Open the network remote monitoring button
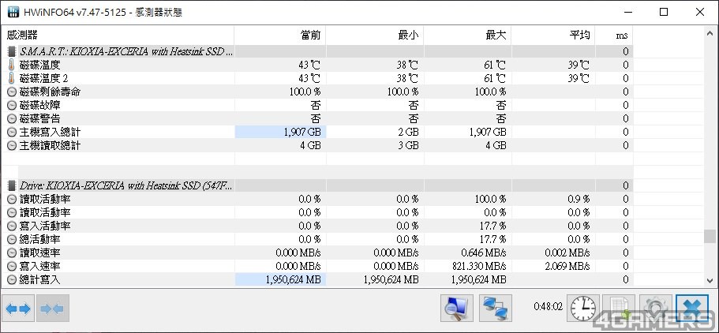 coord(496,309)
